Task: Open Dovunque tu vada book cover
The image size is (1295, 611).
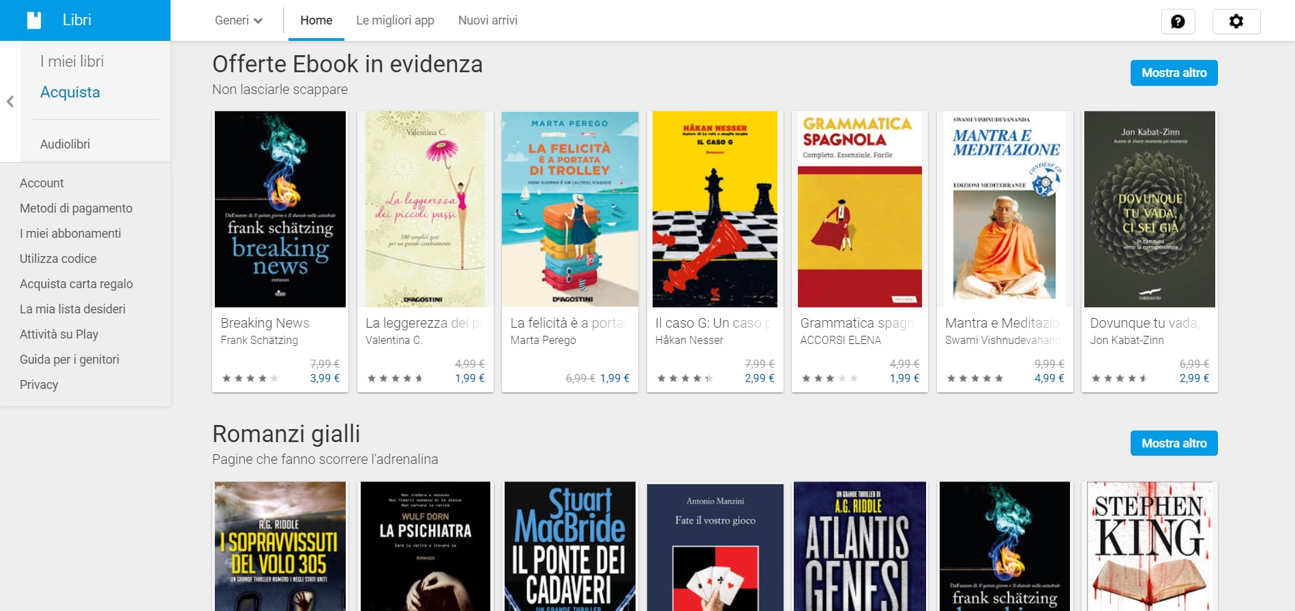Action: 1150,209
